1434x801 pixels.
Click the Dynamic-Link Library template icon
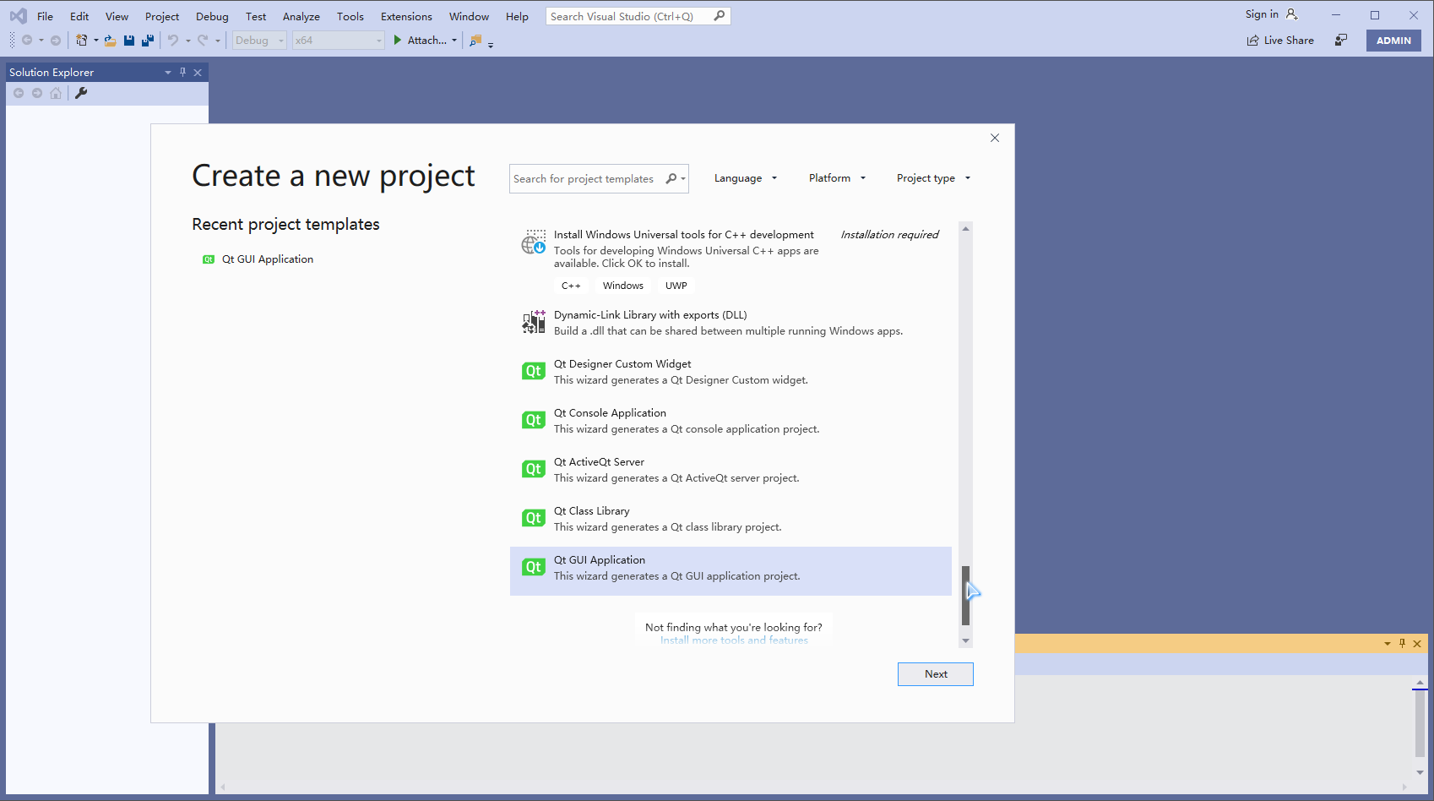[534, 322]
